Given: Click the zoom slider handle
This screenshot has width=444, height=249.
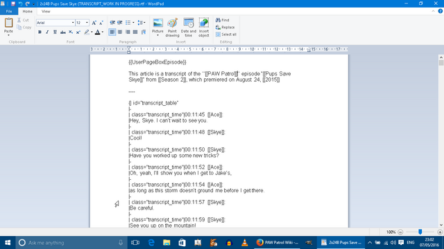Looking at the screenshot, I should tap(420, 232).
